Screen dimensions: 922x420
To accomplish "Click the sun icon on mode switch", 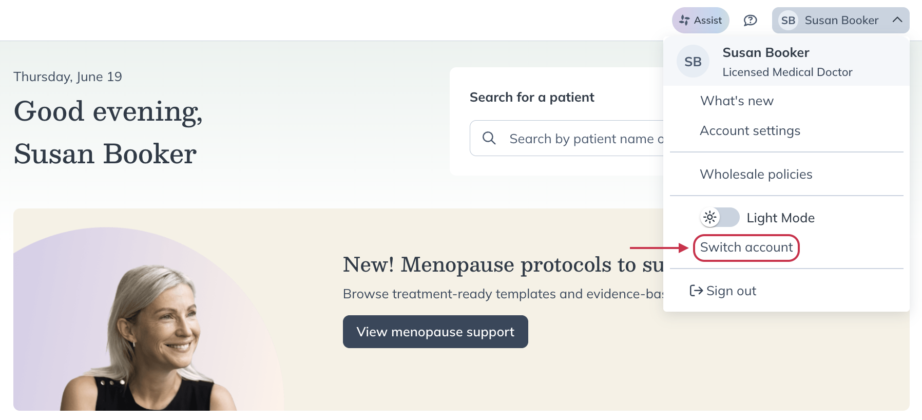I will (710, 218).
